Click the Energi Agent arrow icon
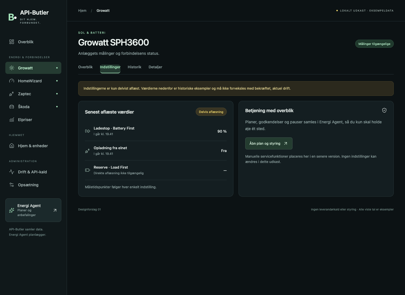 click(x=55, y=210)
